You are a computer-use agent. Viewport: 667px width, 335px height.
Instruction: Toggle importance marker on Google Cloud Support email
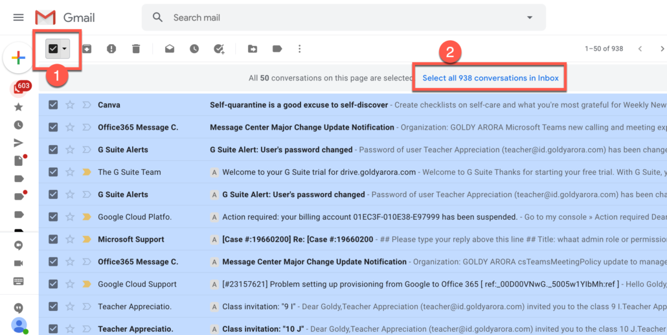pos(87,284)
